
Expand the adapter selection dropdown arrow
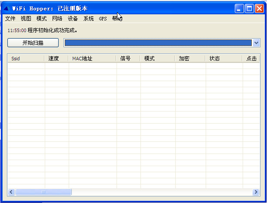click(256, 43)
